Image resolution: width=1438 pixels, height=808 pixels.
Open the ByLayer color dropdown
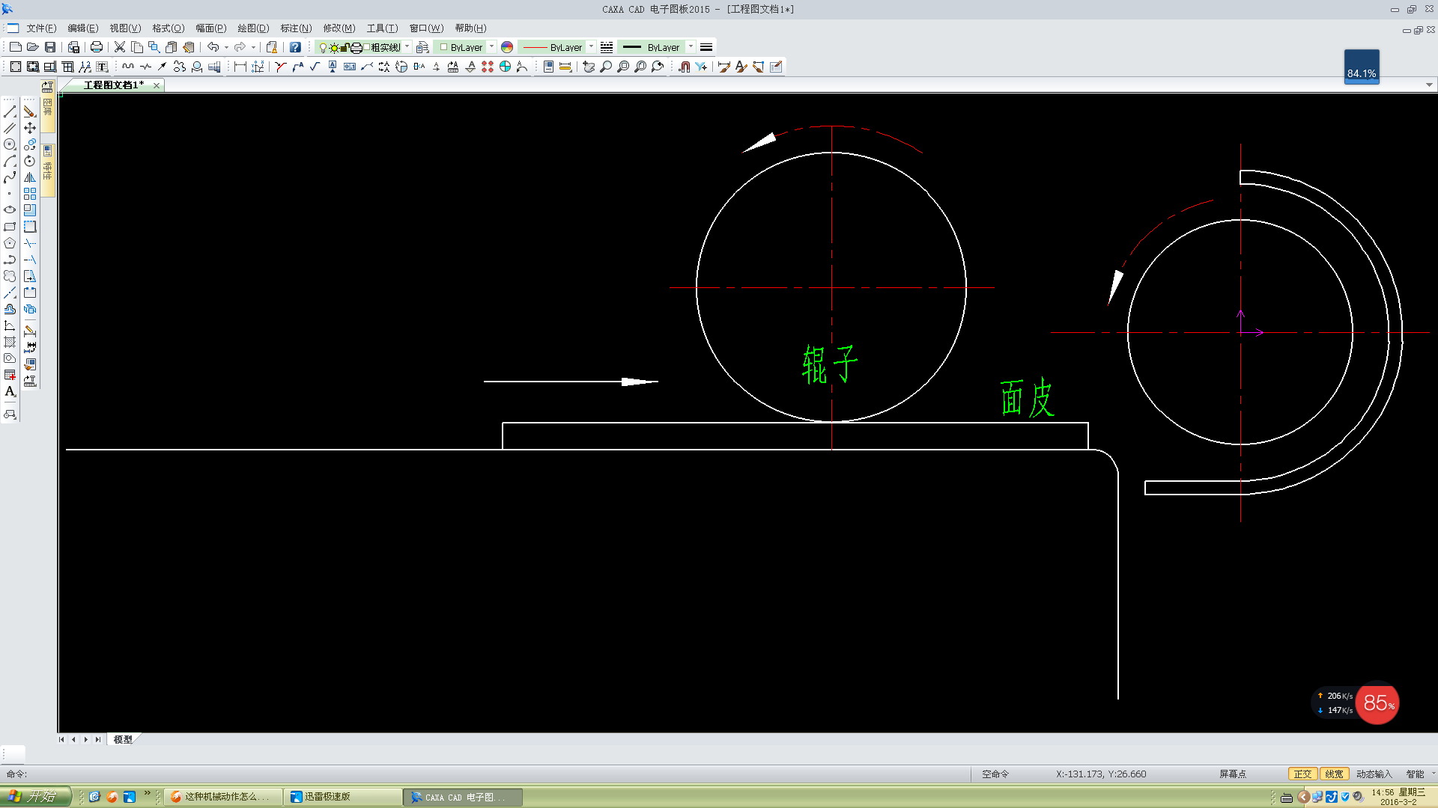491,46
